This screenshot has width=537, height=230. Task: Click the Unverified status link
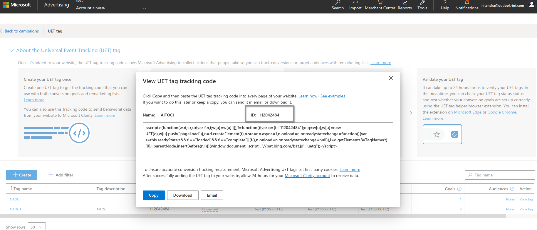point(210,209)
